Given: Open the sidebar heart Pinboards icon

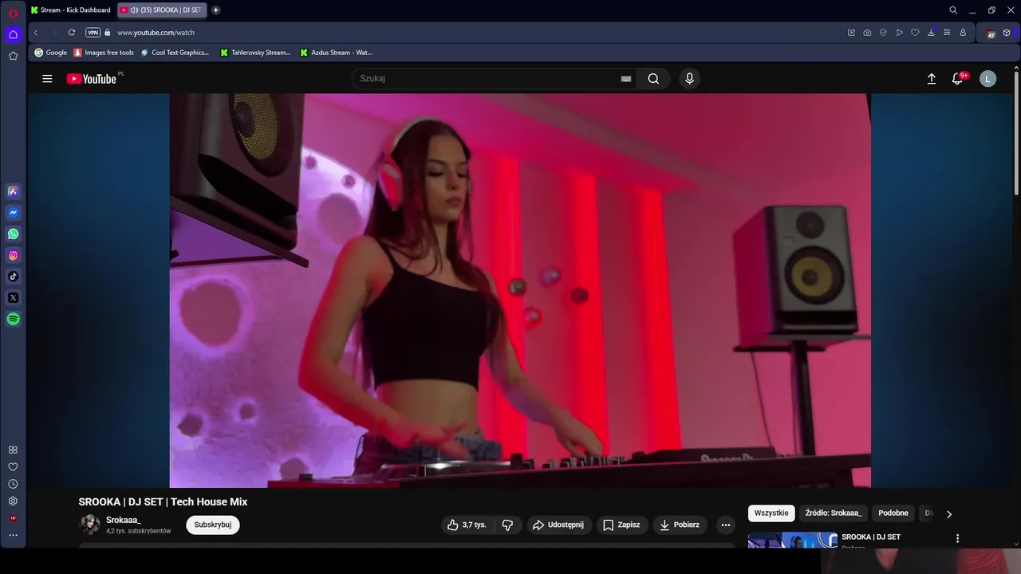Looking at the screenshot, I should click(x=13, y=467).
